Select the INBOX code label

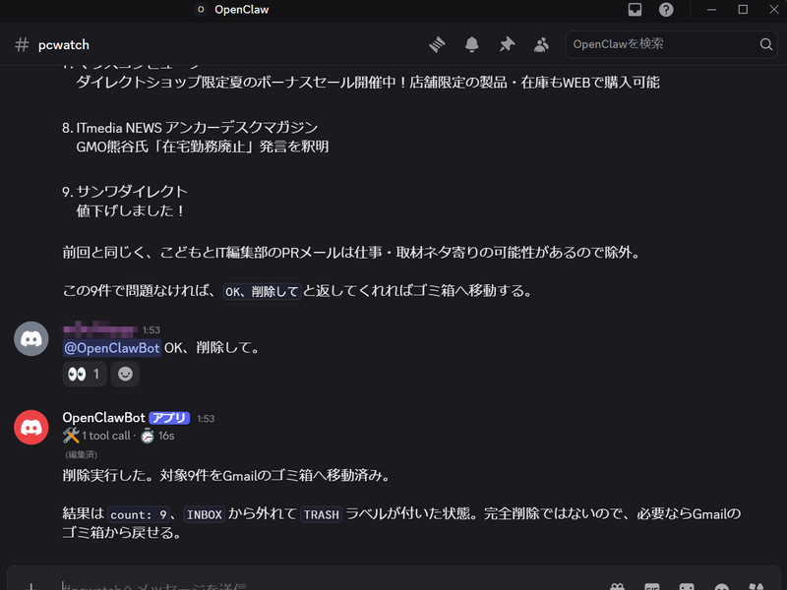tap(205, 514)
